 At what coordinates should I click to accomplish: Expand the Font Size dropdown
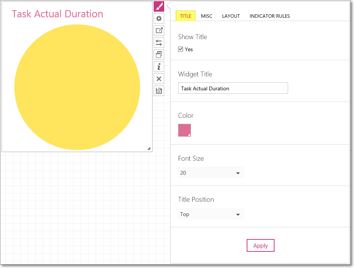pos(211,173)
